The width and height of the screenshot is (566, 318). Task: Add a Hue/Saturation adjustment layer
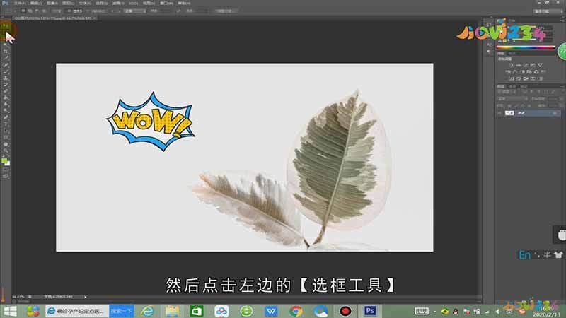(508, 72)
